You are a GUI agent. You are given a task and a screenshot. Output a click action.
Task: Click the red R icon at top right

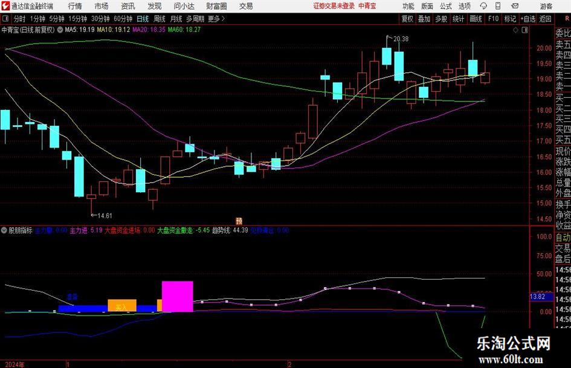[567, 19]
